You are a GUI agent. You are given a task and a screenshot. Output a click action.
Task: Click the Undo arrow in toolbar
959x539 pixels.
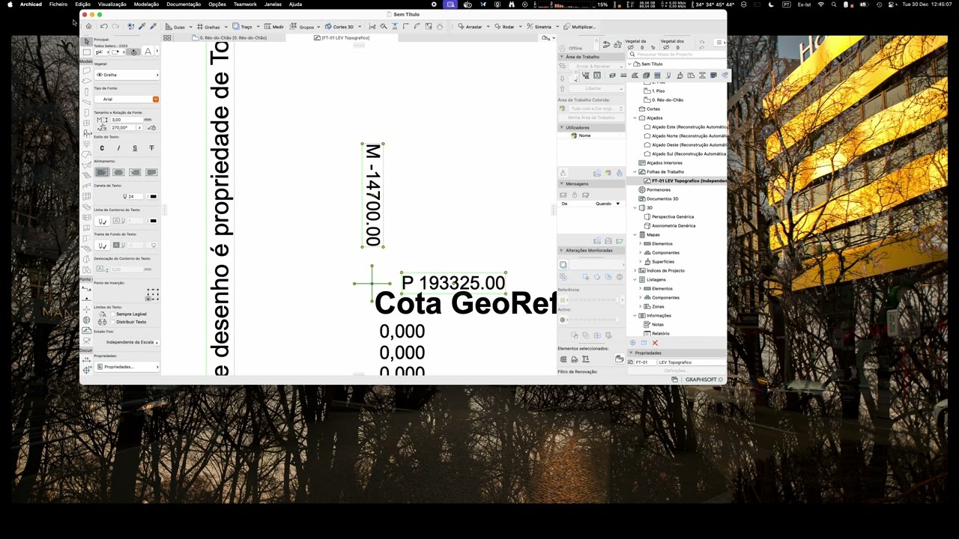(104, 26)
